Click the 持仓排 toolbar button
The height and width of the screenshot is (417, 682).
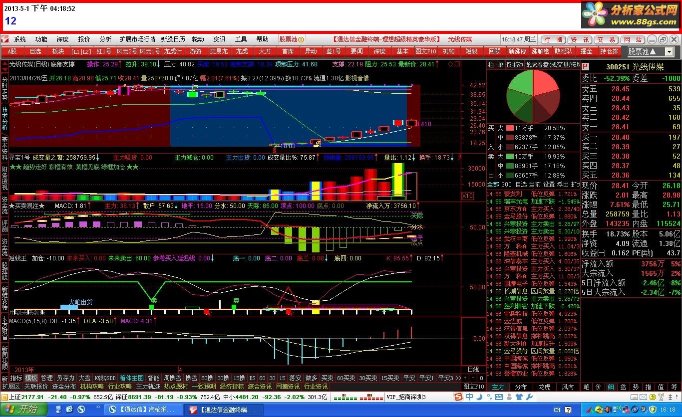pyautogui.click(x=610, y=51)
